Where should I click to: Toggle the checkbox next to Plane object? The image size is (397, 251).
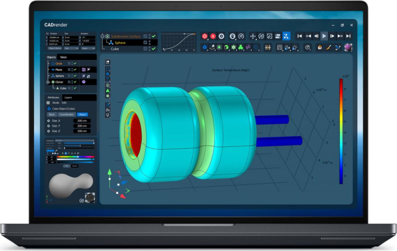coord(69,69)
